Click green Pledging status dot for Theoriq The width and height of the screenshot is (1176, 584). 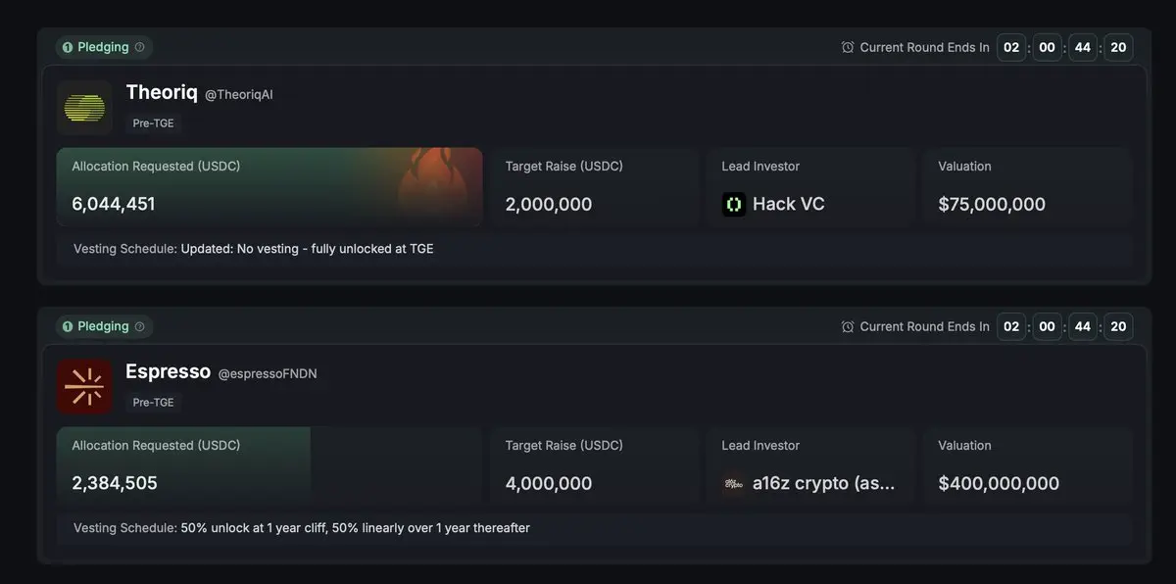click(x=68, y=47)
